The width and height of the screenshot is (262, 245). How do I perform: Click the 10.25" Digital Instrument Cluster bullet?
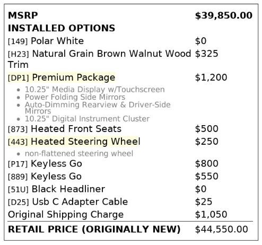coord(87,119)
